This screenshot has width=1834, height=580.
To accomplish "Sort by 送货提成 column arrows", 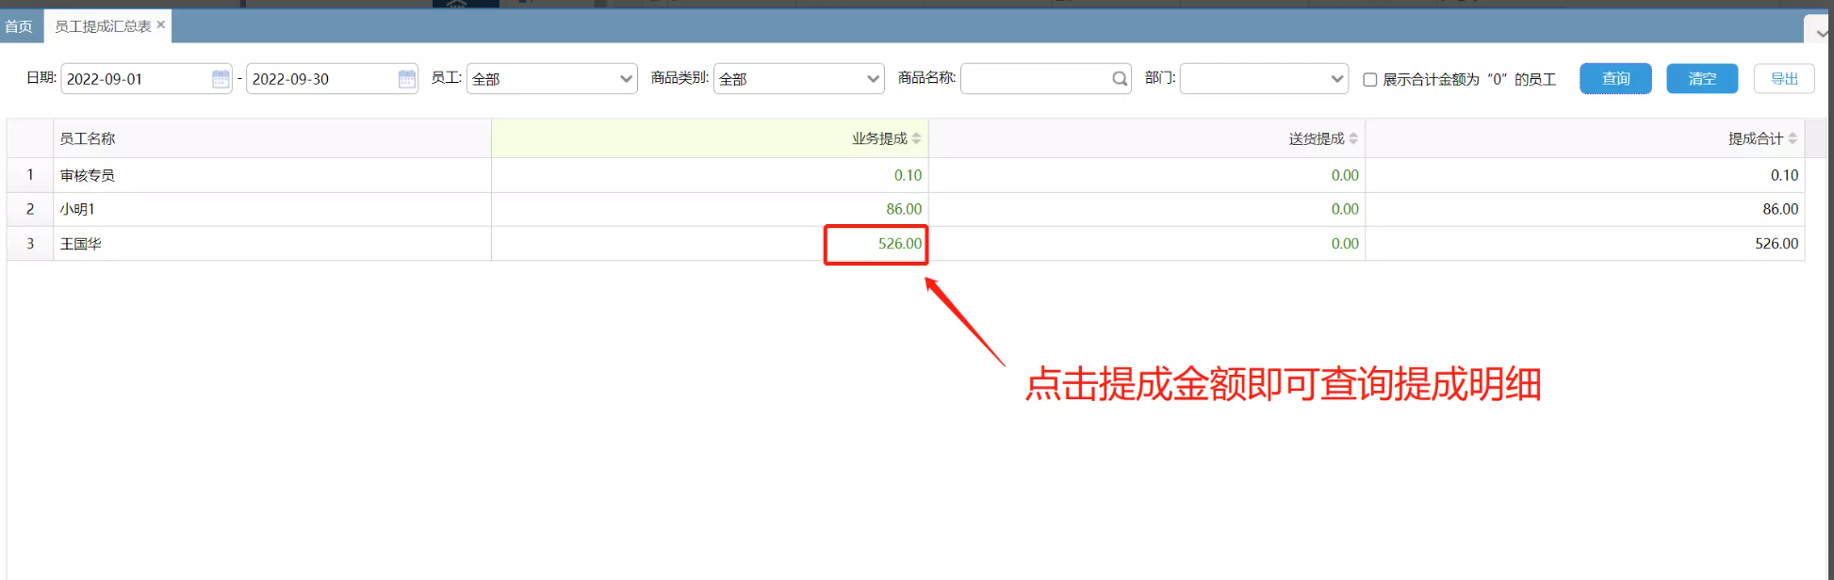I will click(x=1353, y=138).
